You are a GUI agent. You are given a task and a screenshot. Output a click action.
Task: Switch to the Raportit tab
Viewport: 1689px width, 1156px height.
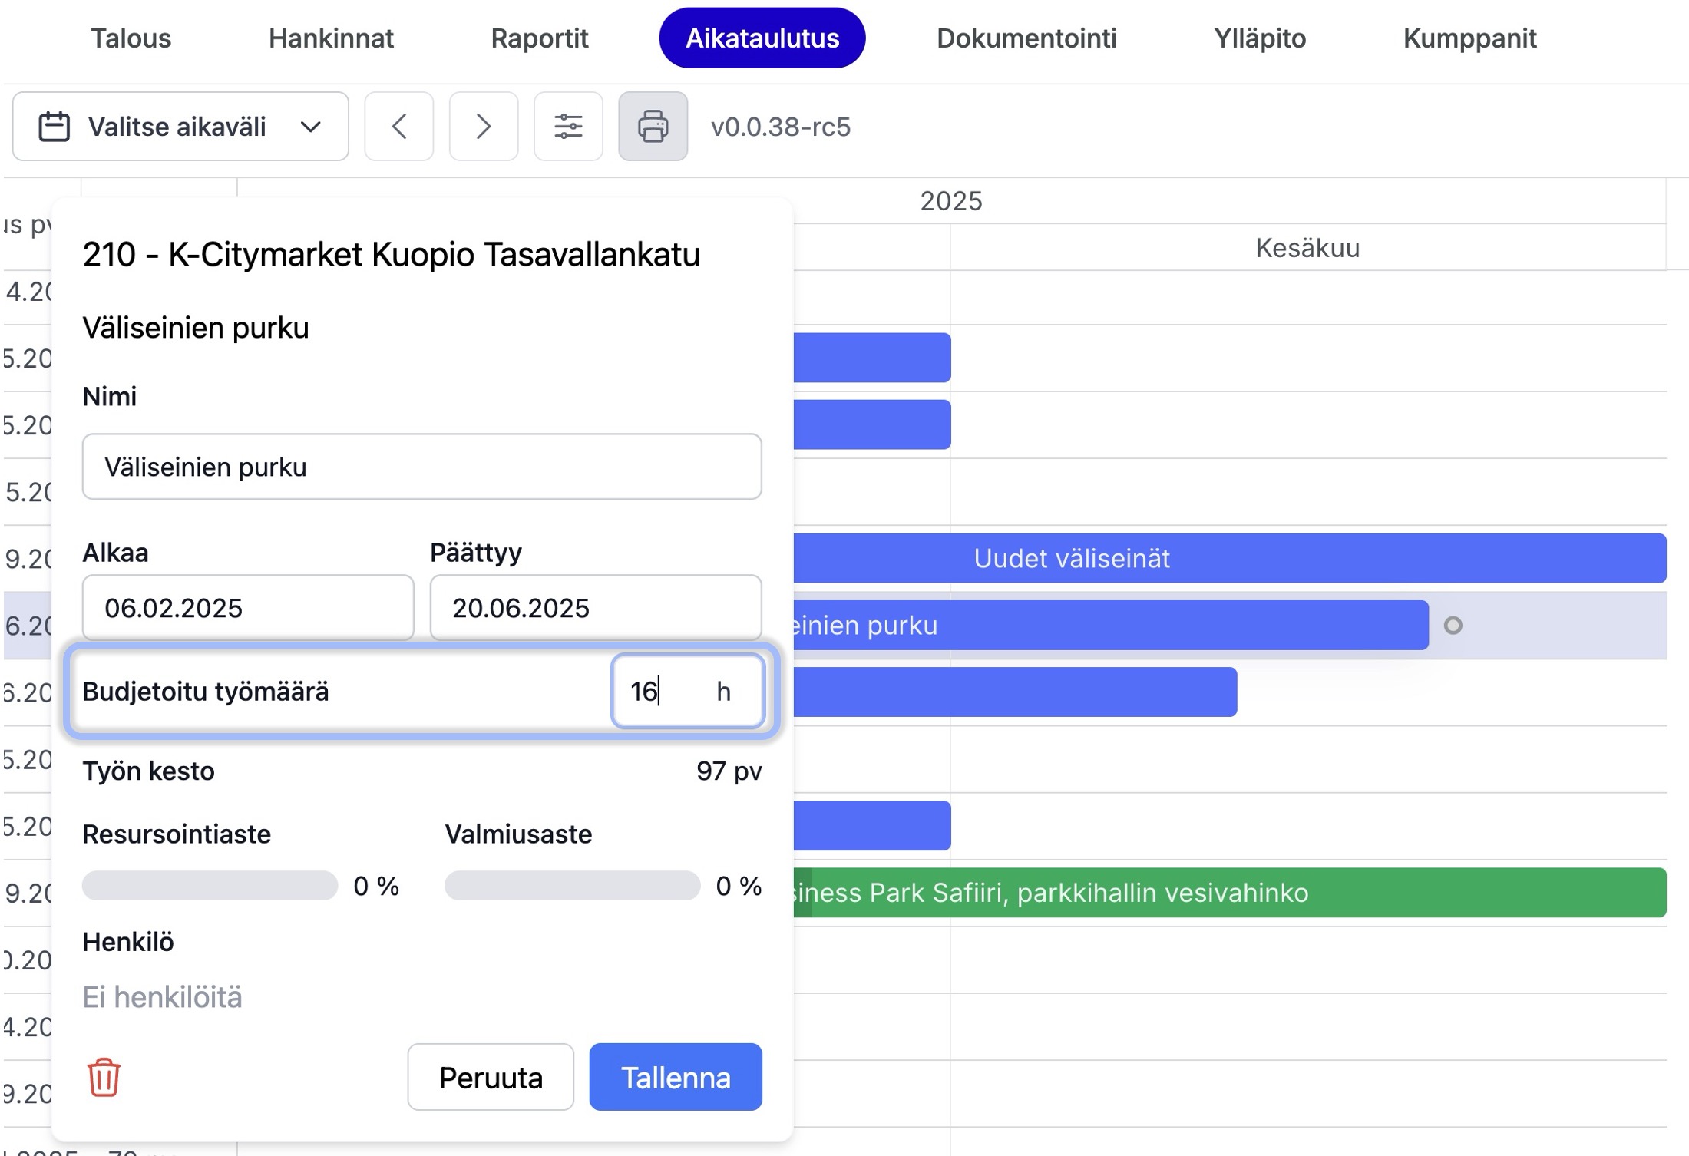click(539, 38)
